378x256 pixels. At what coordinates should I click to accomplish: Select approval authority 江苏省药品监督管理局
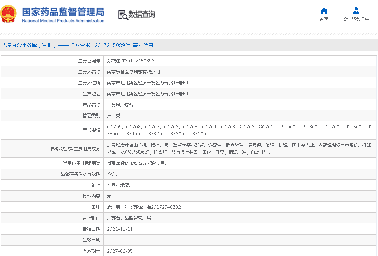pos(129,218)
